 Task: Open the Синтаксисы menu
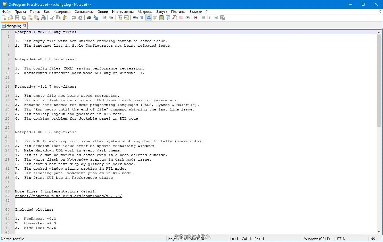click(x=84, y=12)
